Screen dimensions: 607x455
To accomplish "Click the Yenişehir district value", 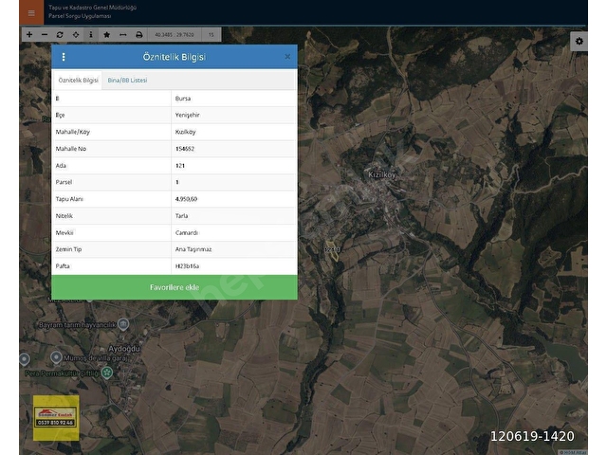I will (188, 115).
